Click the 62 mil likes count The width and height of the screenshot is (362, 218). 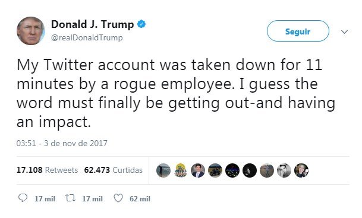coord(140,198)
